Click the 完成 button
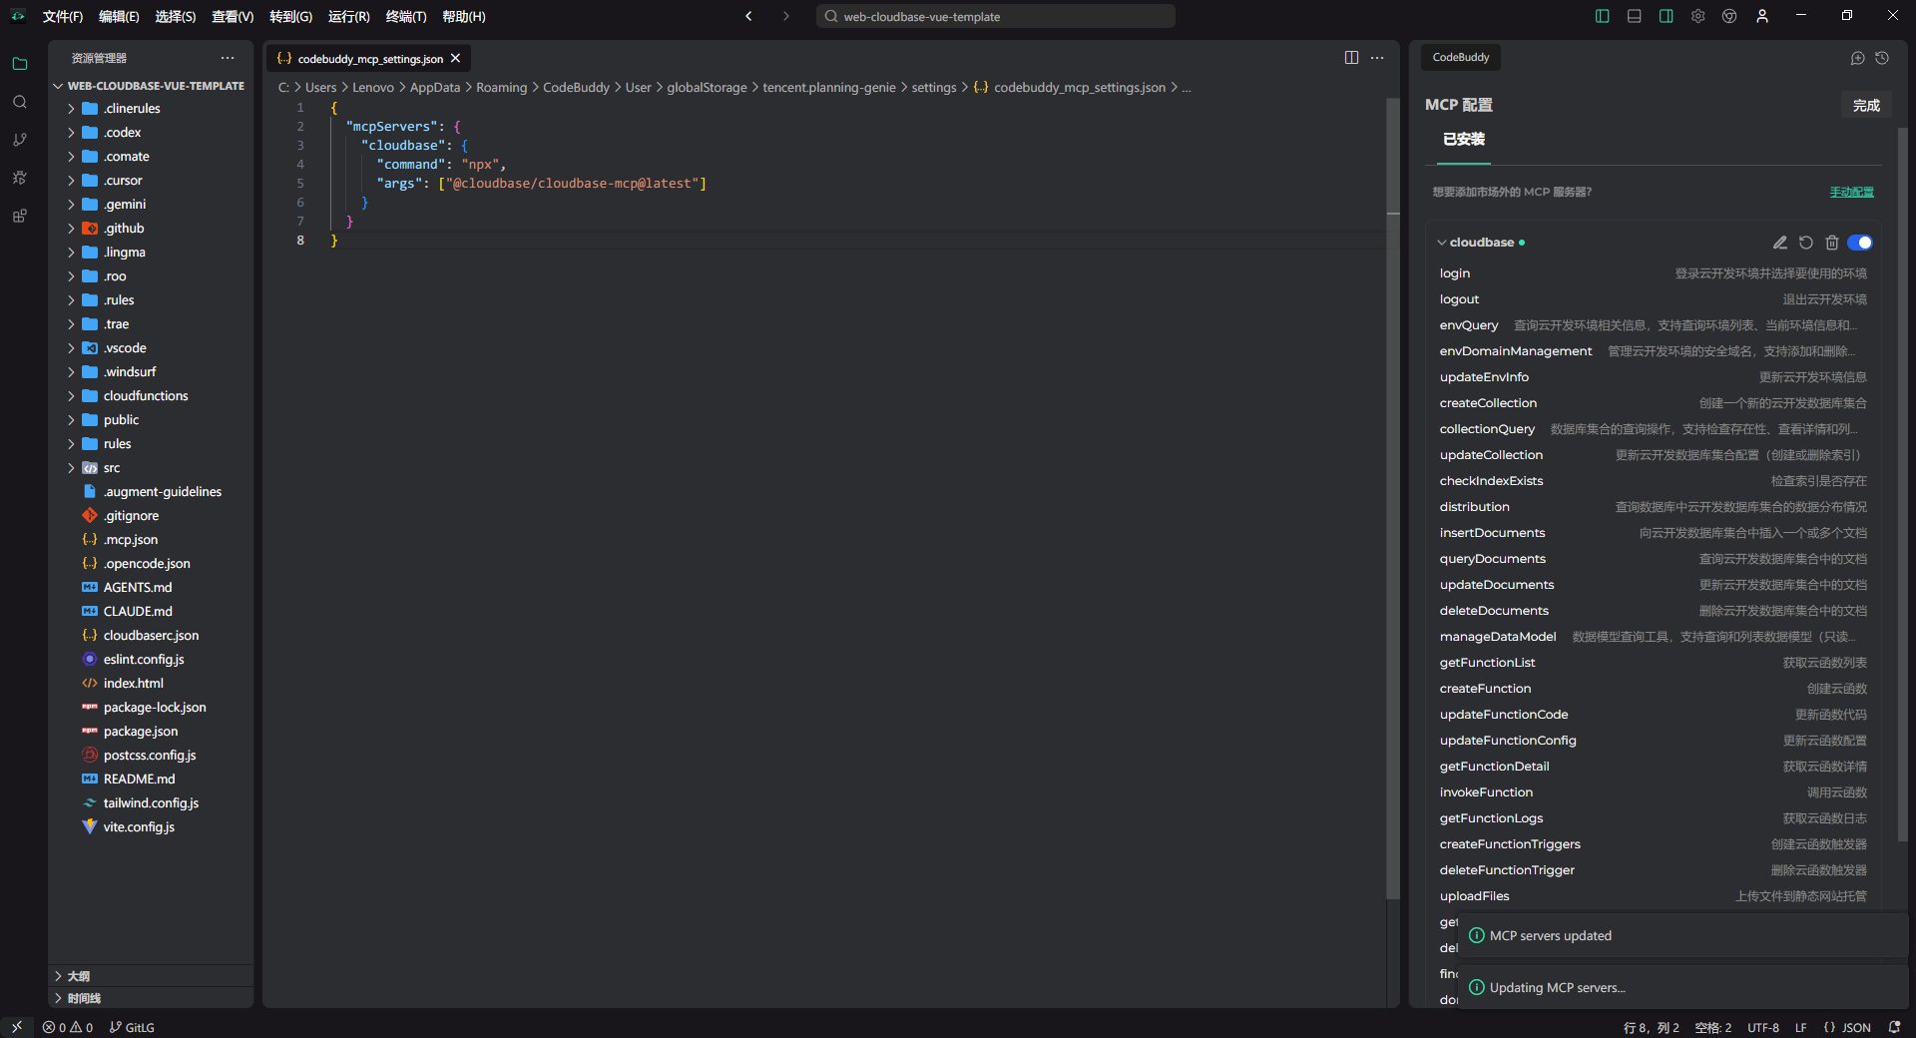The width and height of the screenshot is (1916, 1038). tap(1866, 105)
